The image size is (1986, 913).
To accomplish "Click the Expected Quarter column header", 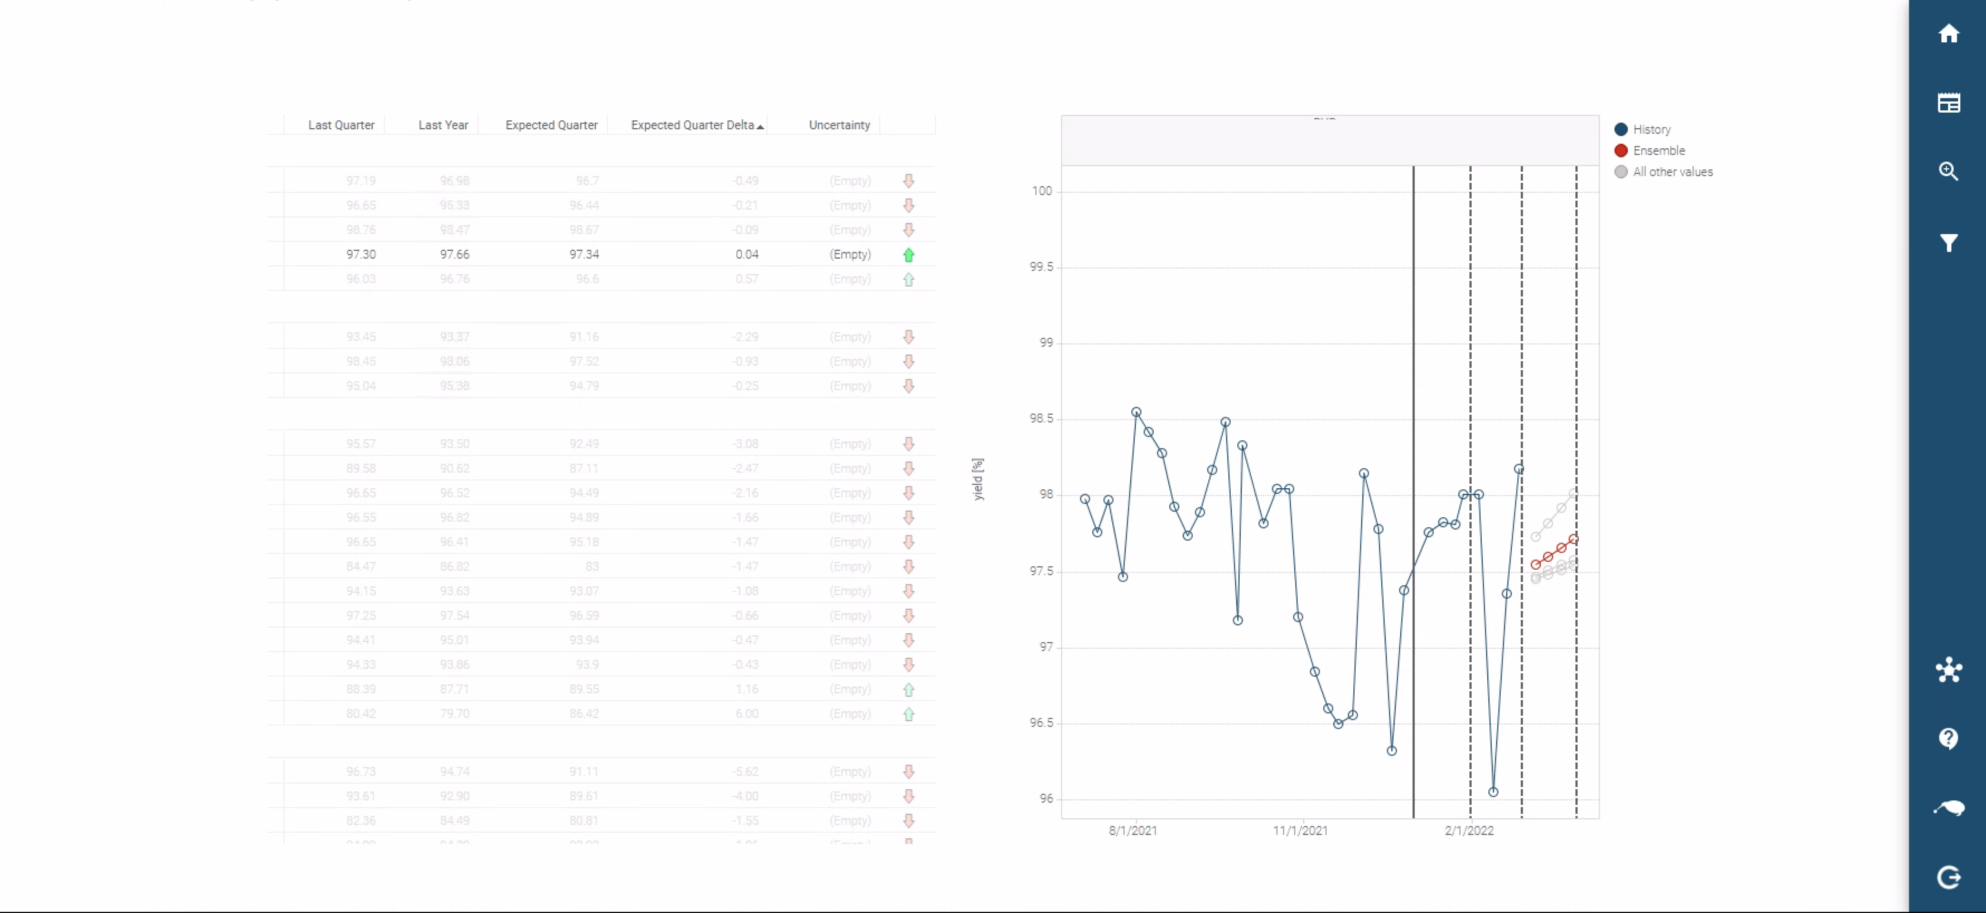I will pyautogui.click(x=551, y=125).
